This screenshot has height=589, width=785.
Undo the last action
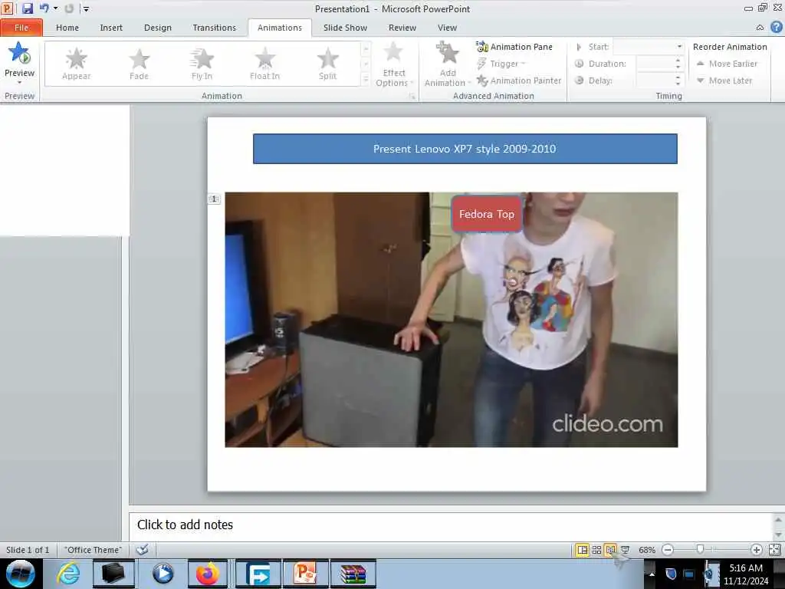[44, 8]
